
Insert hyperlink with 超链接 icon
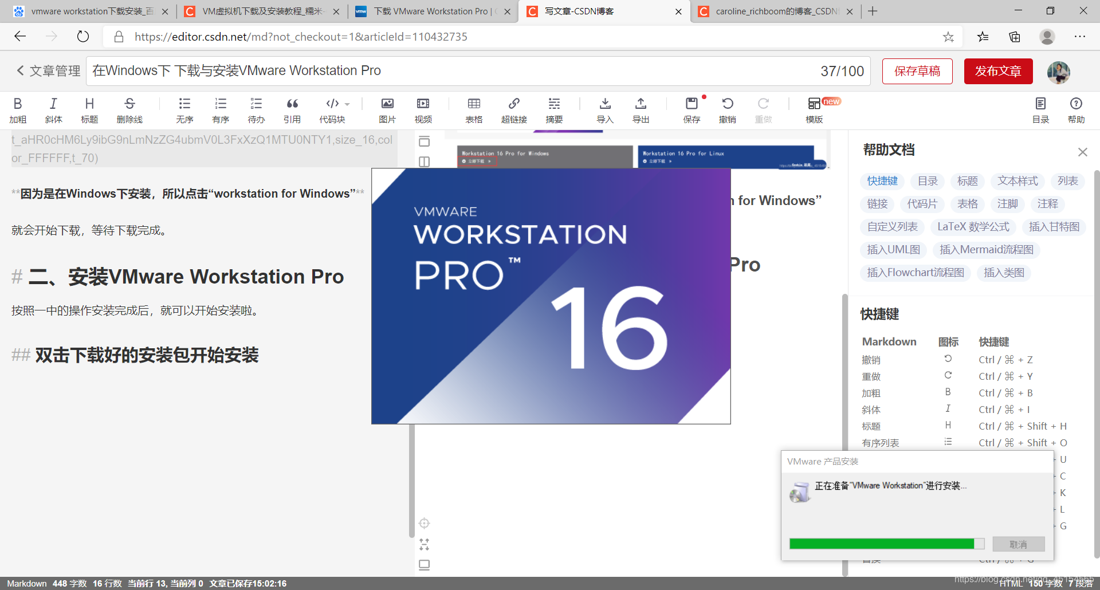514,110
